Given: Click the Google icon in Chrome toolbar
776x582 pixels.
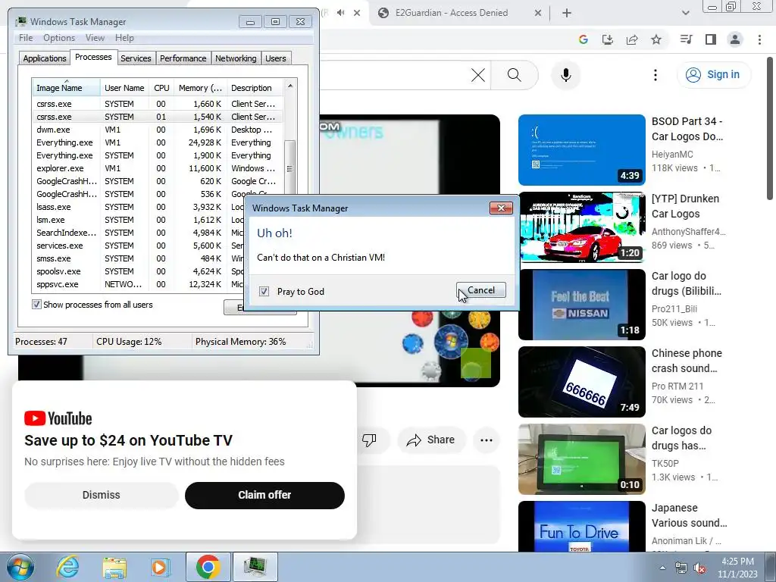Looking at the screenshot, I should (x=583, y=39).
